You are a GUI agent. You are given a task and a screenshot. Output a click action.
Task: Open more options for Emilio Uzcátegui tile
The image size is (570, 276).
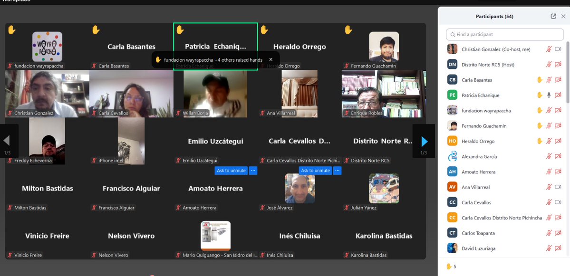(253, 171)
